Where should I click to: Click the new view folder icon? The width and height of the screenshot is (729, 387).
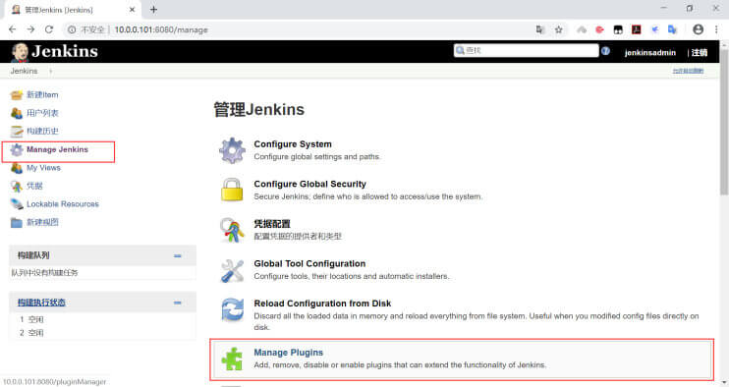click(x=17, y=223)
